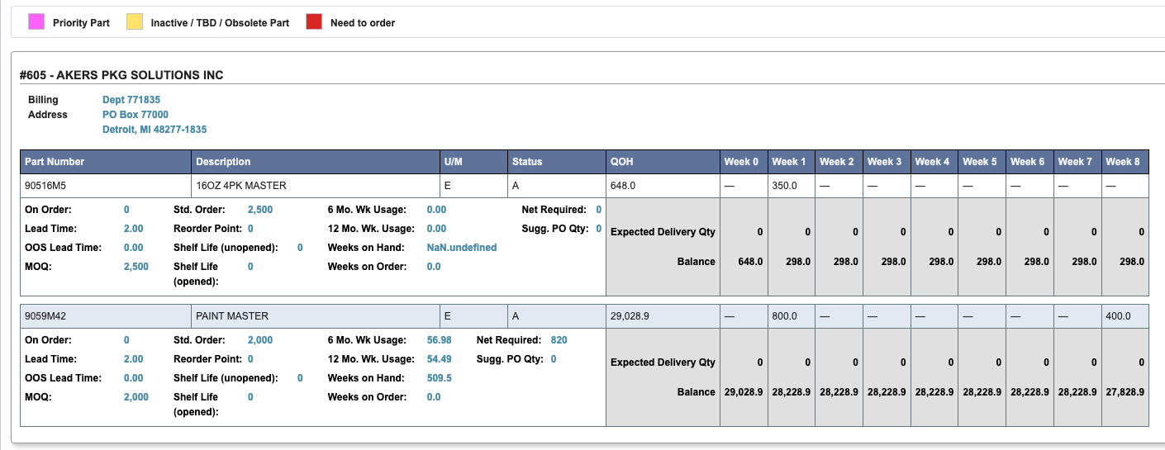
Task: Click QOH value 29,028.9 in the table
Action: (630, 316)
